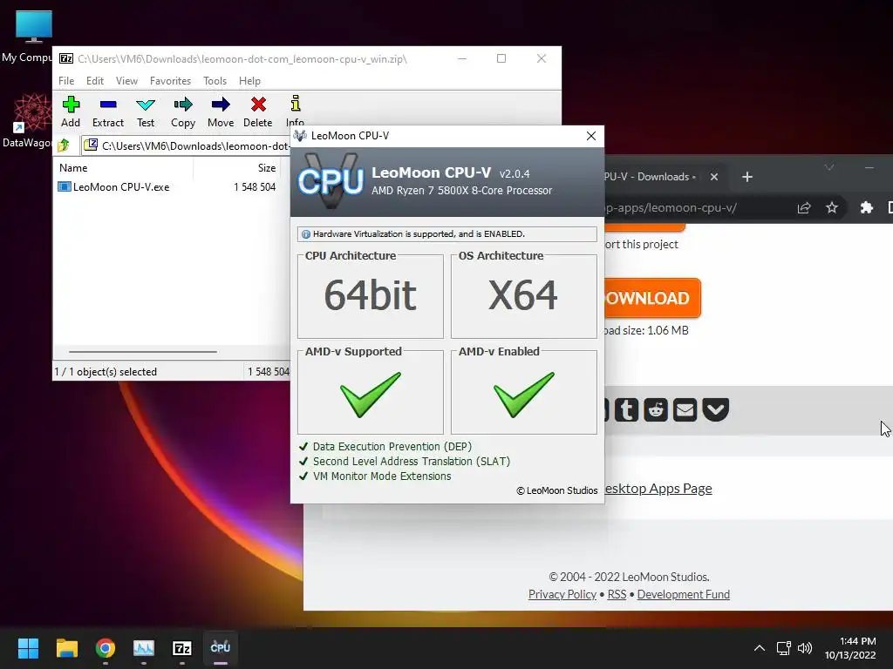Open the Privacy Policy link
Viewport: 893px width, 669px height.
(x=562, y=594)
